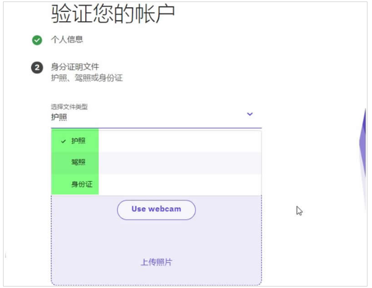Screen dimensions: 372x288
Task: Click the 上传照片 upload link
Action: pyautogui.click(x=156, y=262)
